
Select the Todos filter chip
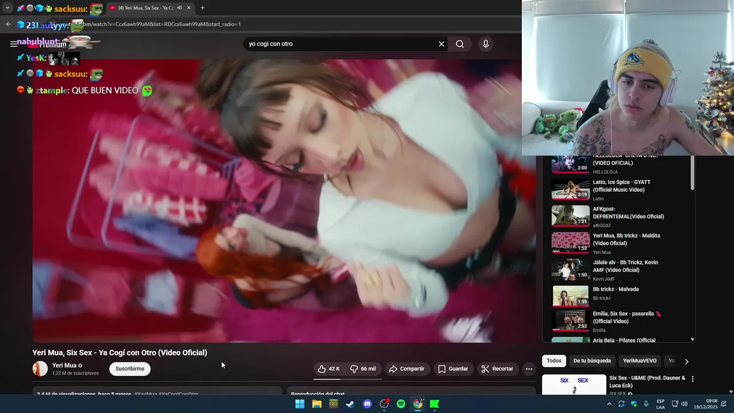tap(554, 361)
